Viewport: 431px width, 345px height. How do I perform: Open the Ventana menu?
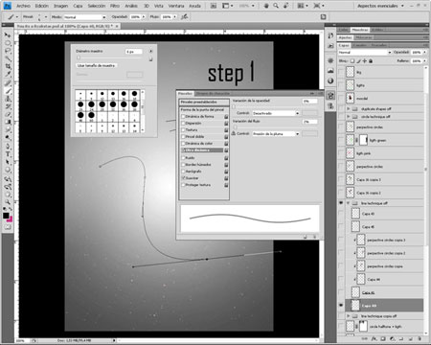coord(176,6)
